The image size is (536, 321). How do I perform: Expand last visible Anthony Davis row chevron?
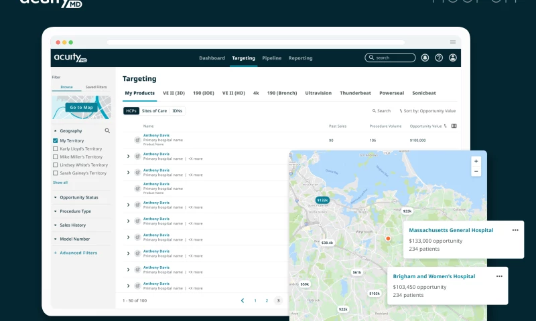click(129, 286)
